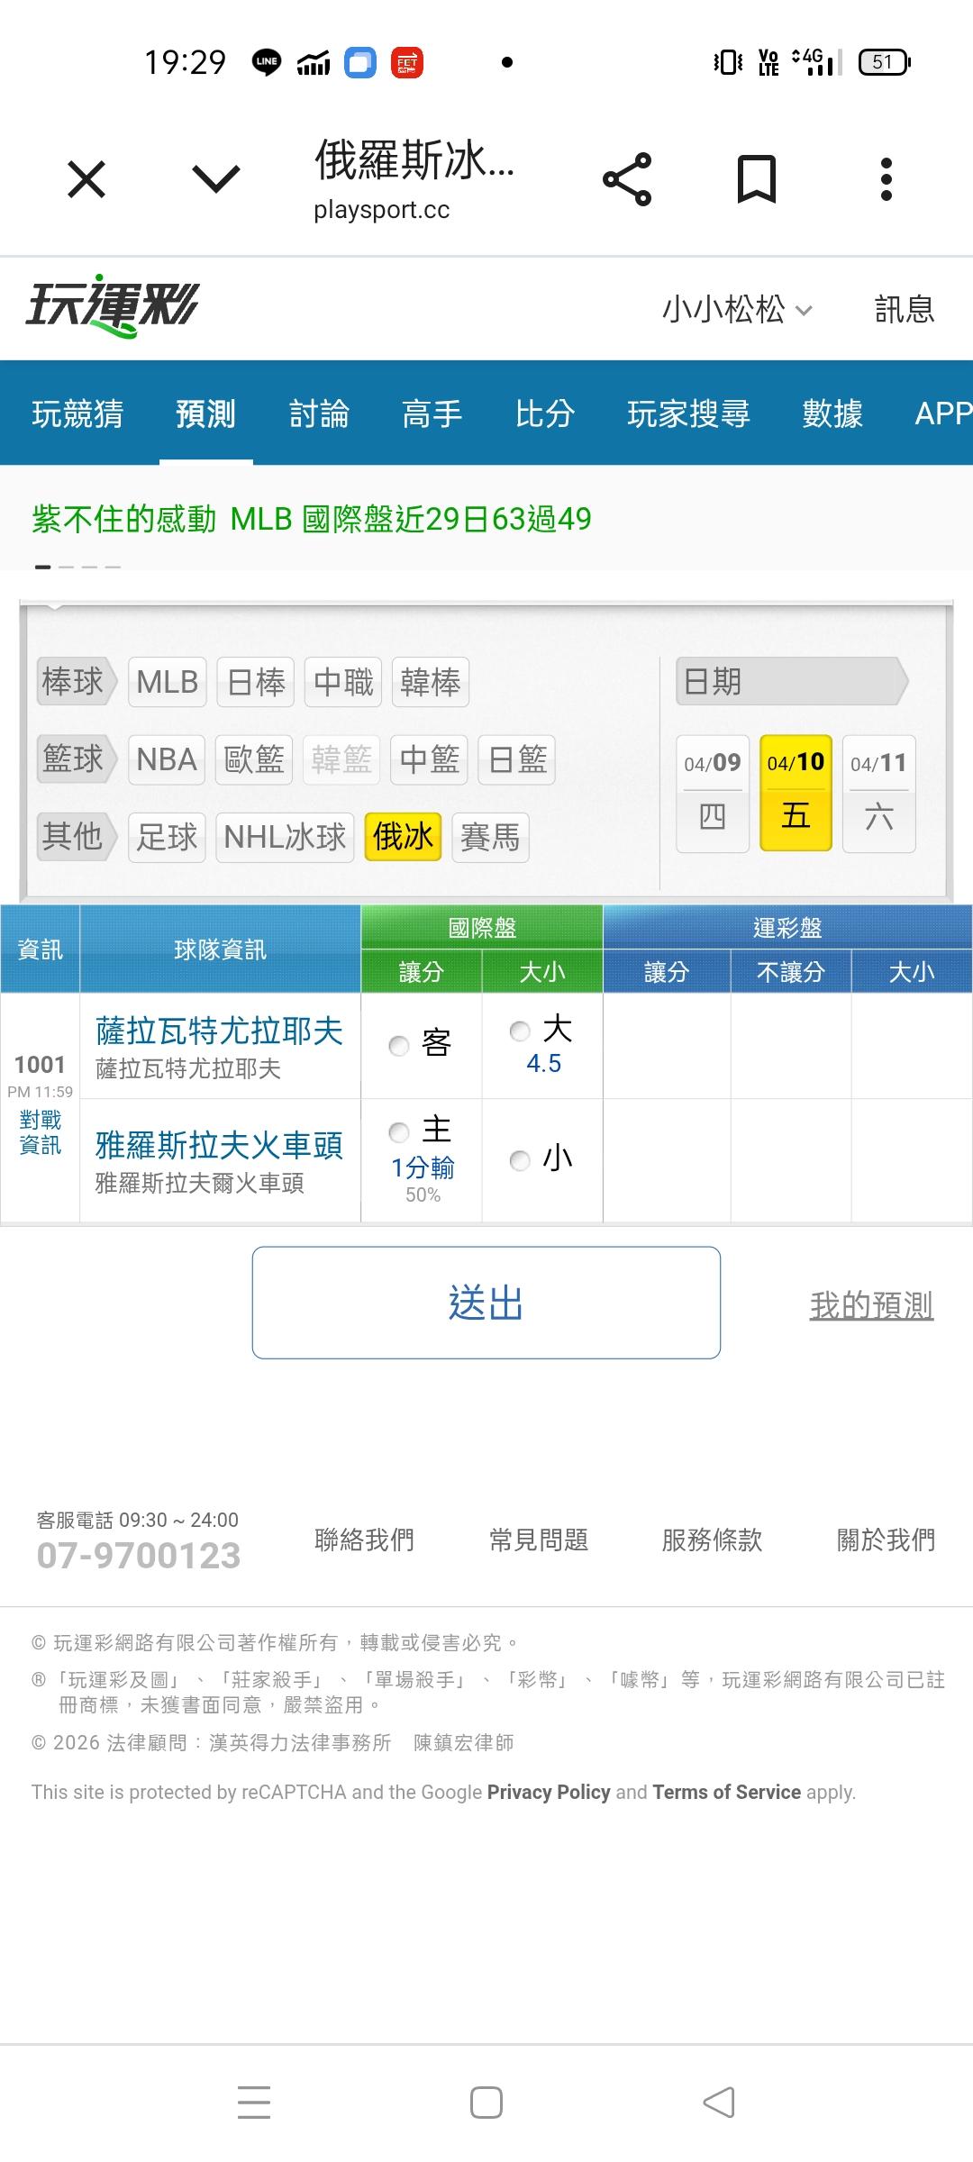Expand the 小小松松 user dropdown
This screenshot has height=2162, width=973.
(738, 309)
